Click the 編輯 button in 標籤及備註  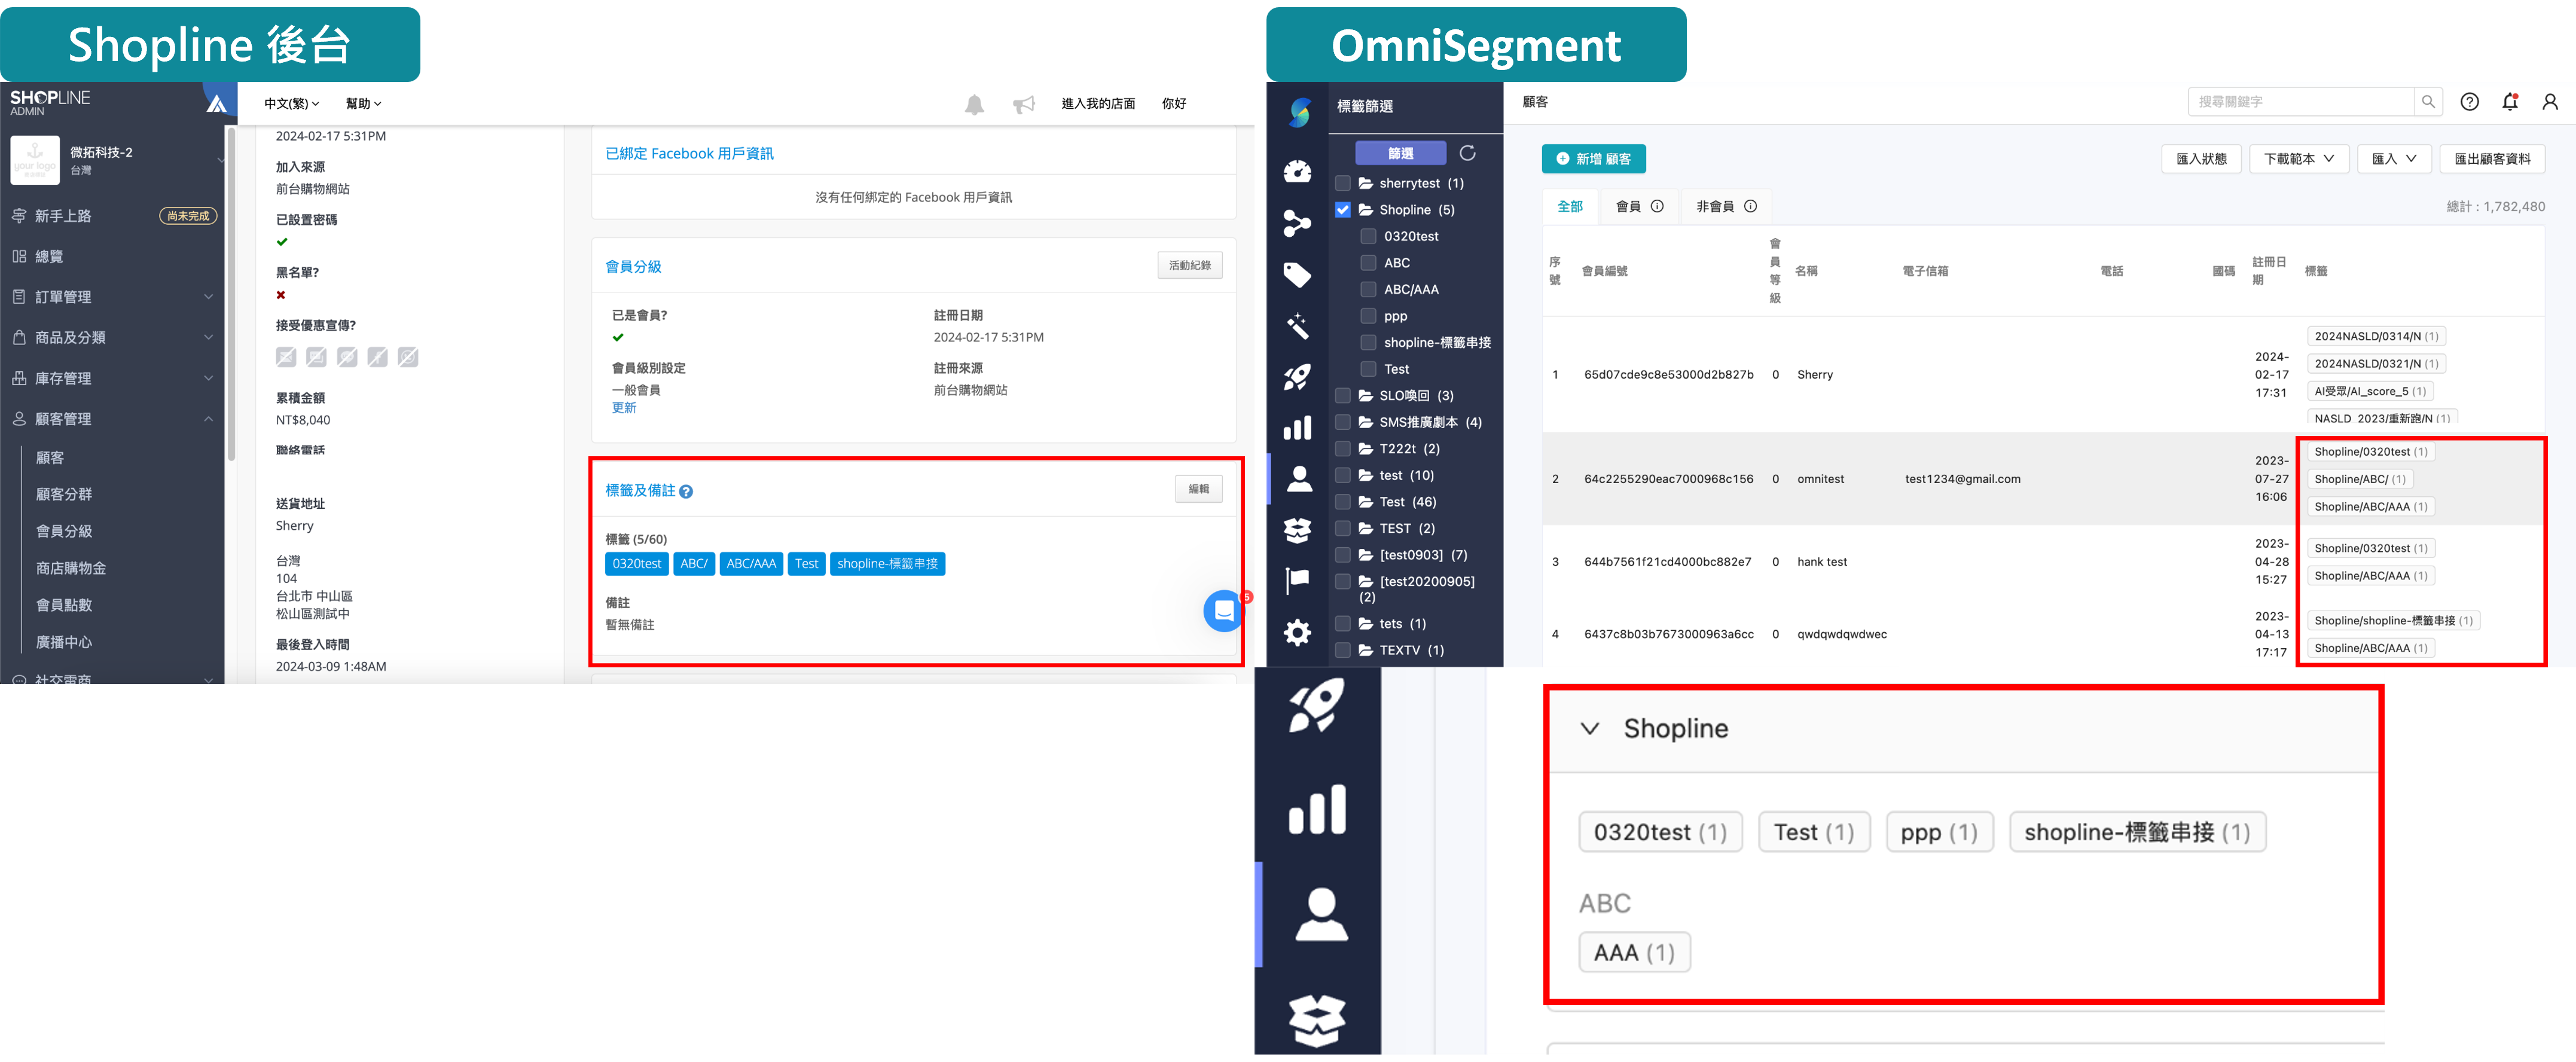pyautogui.click(x=1198, y=489)
